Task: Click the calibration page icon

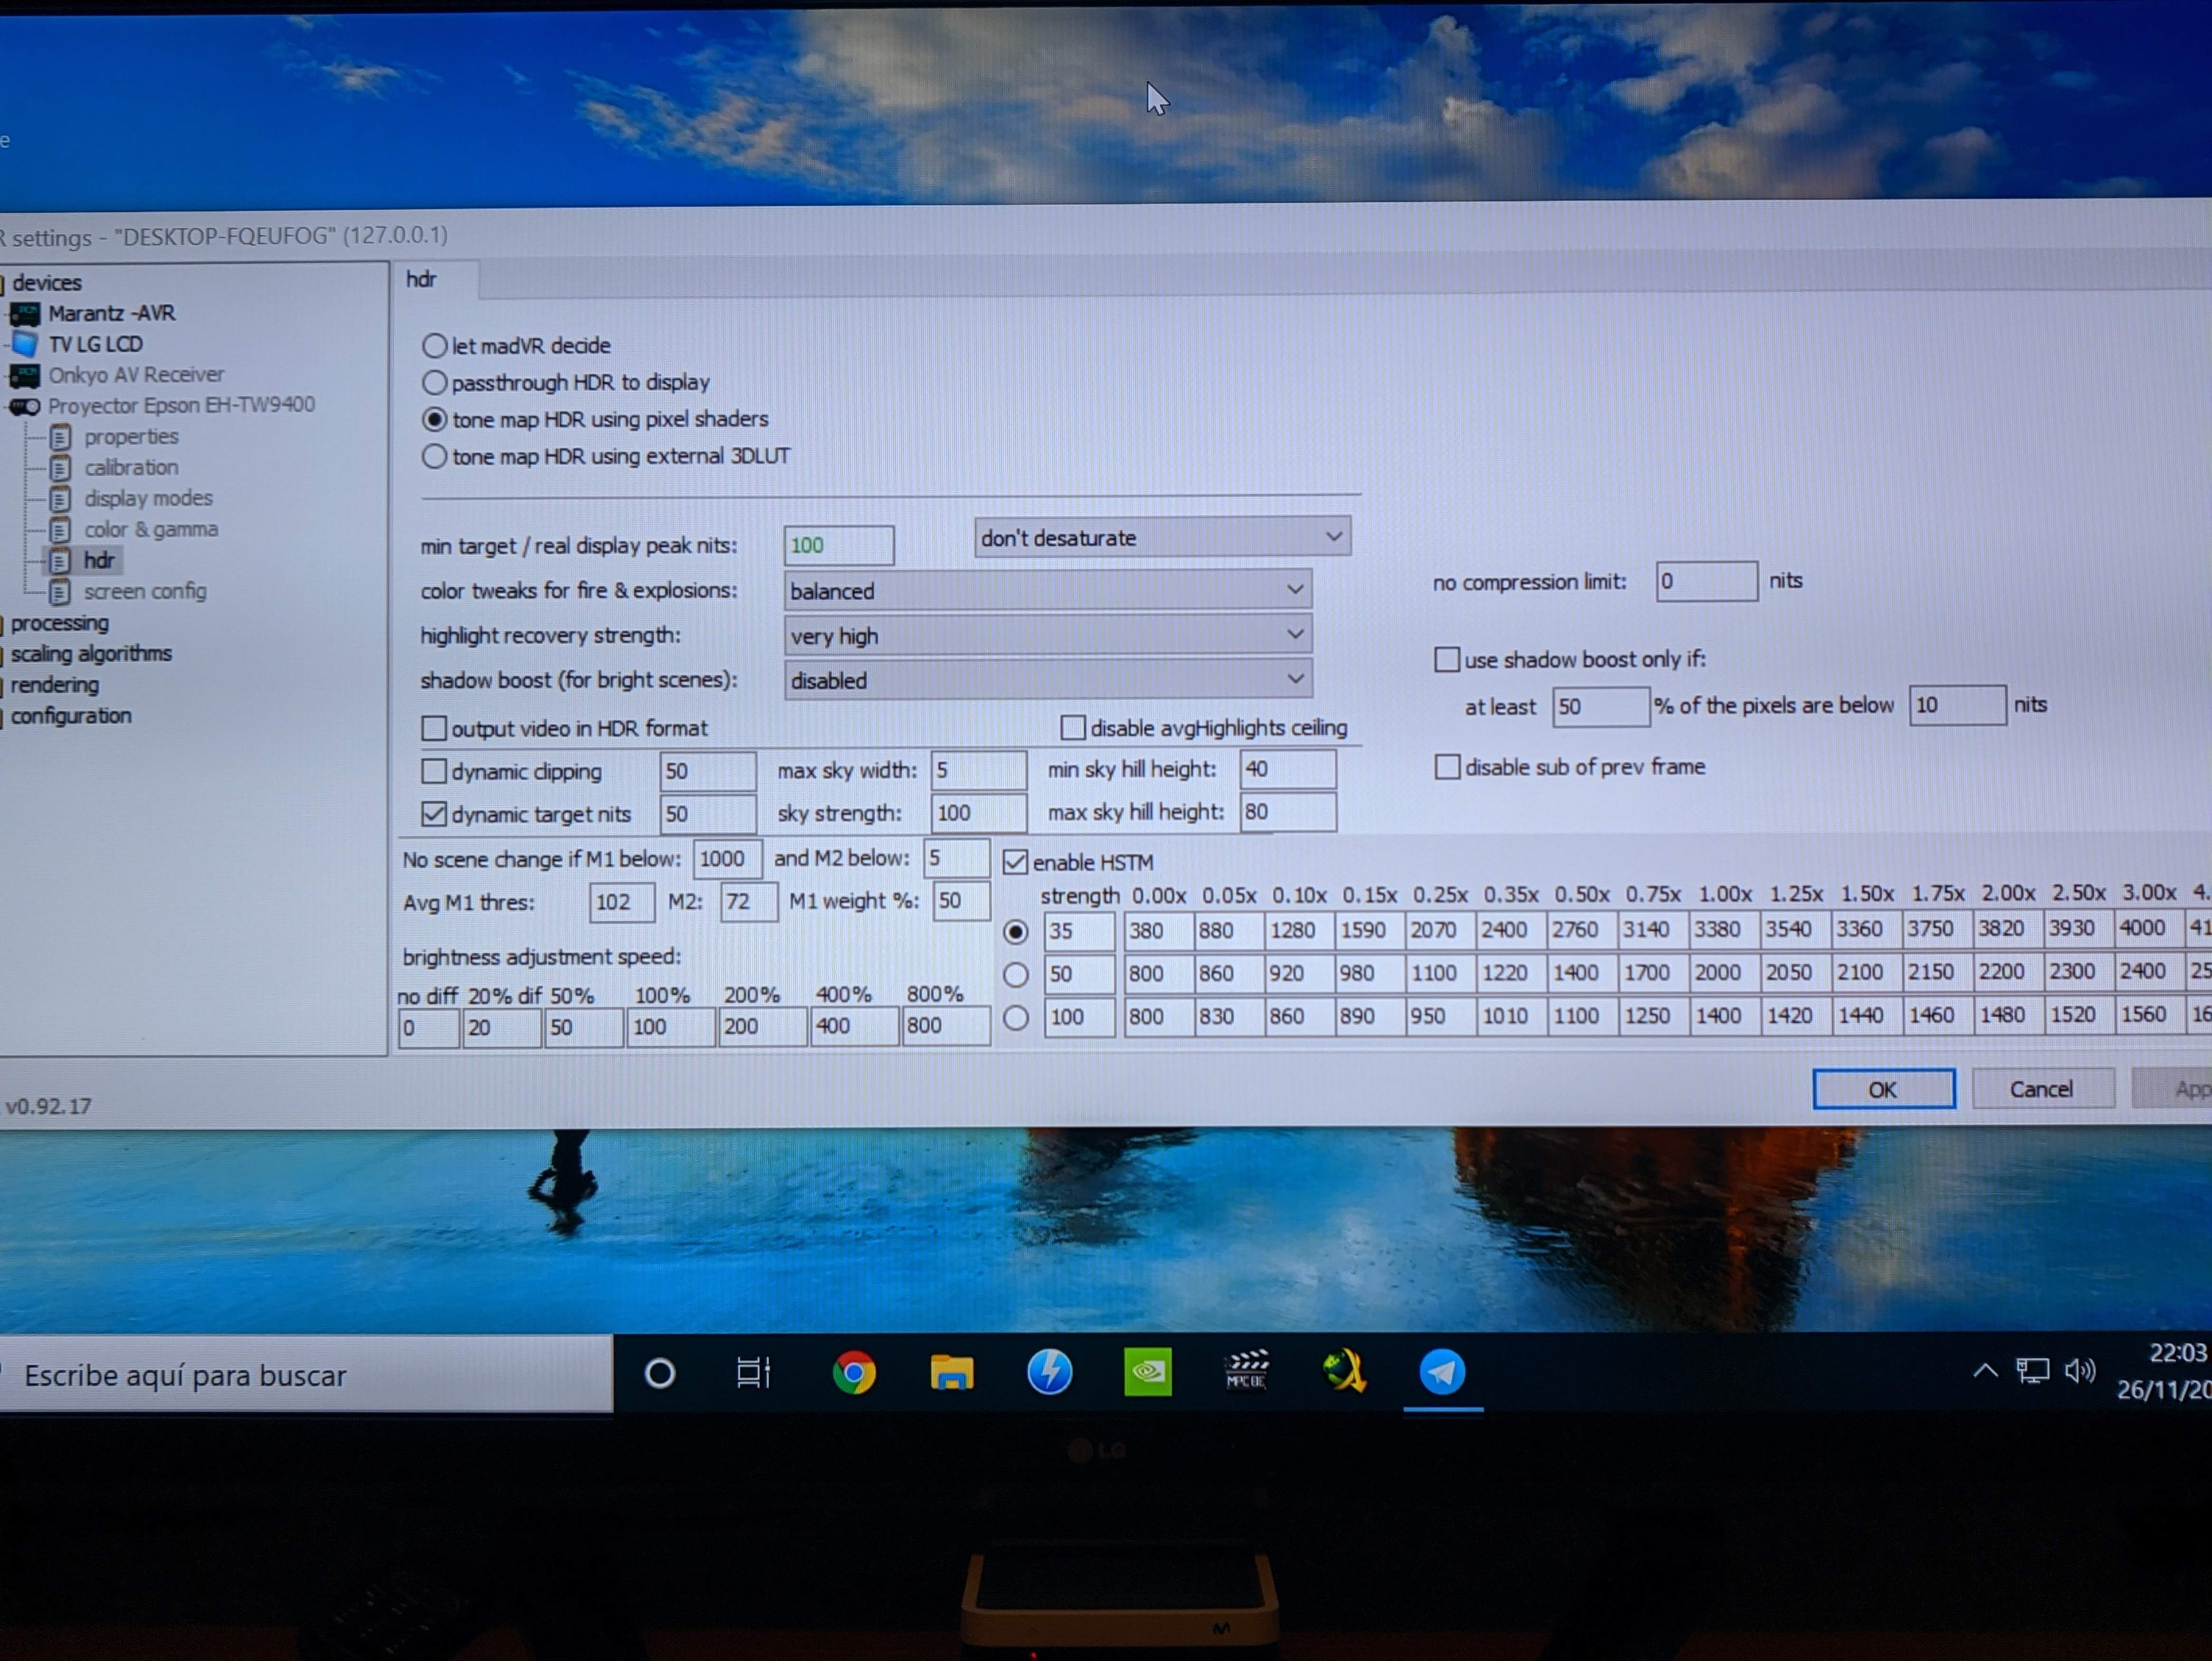Action: tap(60, 468)
